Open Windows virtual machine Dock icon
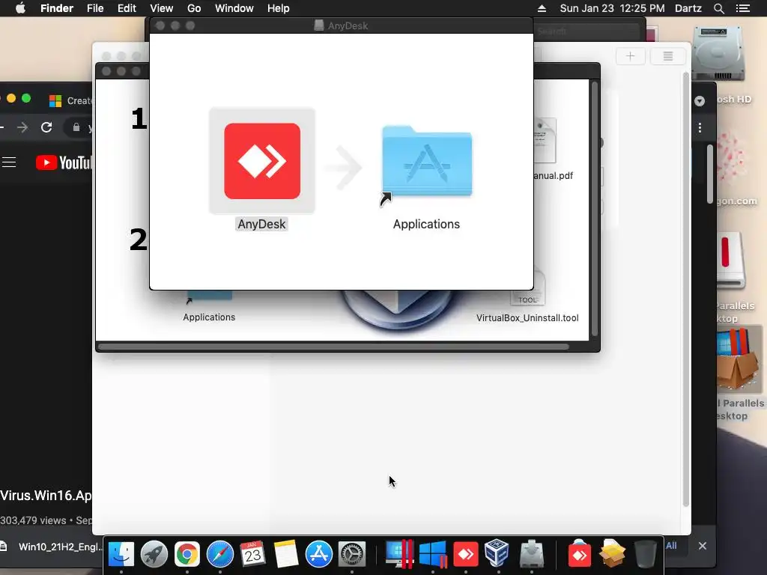Image resolution: width=767 pixels, height=575 pixels. [x=433, y=554]
